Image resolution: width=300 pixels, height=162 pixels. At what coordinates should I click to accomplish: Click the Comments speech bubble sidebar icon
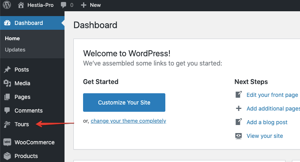pyautogui.click(x=7, y=111)
